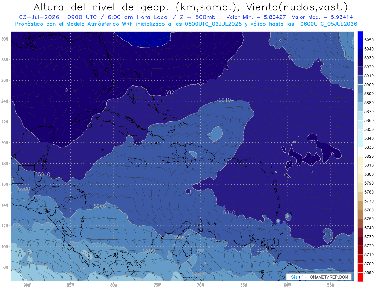Click the '5740' value in the color scale
Viewport: 375px width, 289px height.
(369, 228)
